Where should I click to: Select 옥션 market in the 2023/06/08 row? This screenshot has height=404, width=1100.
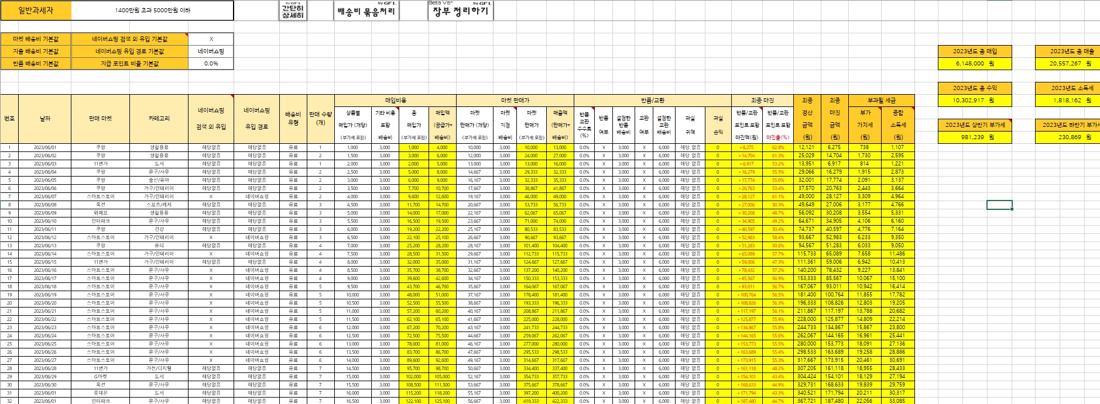coord(100,205)
